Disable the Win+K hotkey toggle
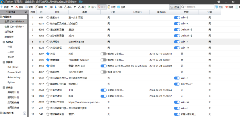This screenshot has width=240, height=117. click(177, 23)
